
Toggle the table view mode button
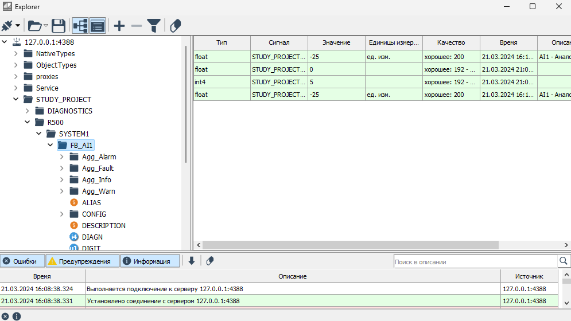point(98,26)
